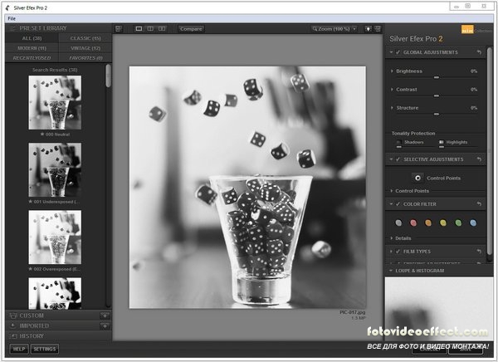
Task: Reset Color Filter with its arrow icon
Action: click(479, 203)
